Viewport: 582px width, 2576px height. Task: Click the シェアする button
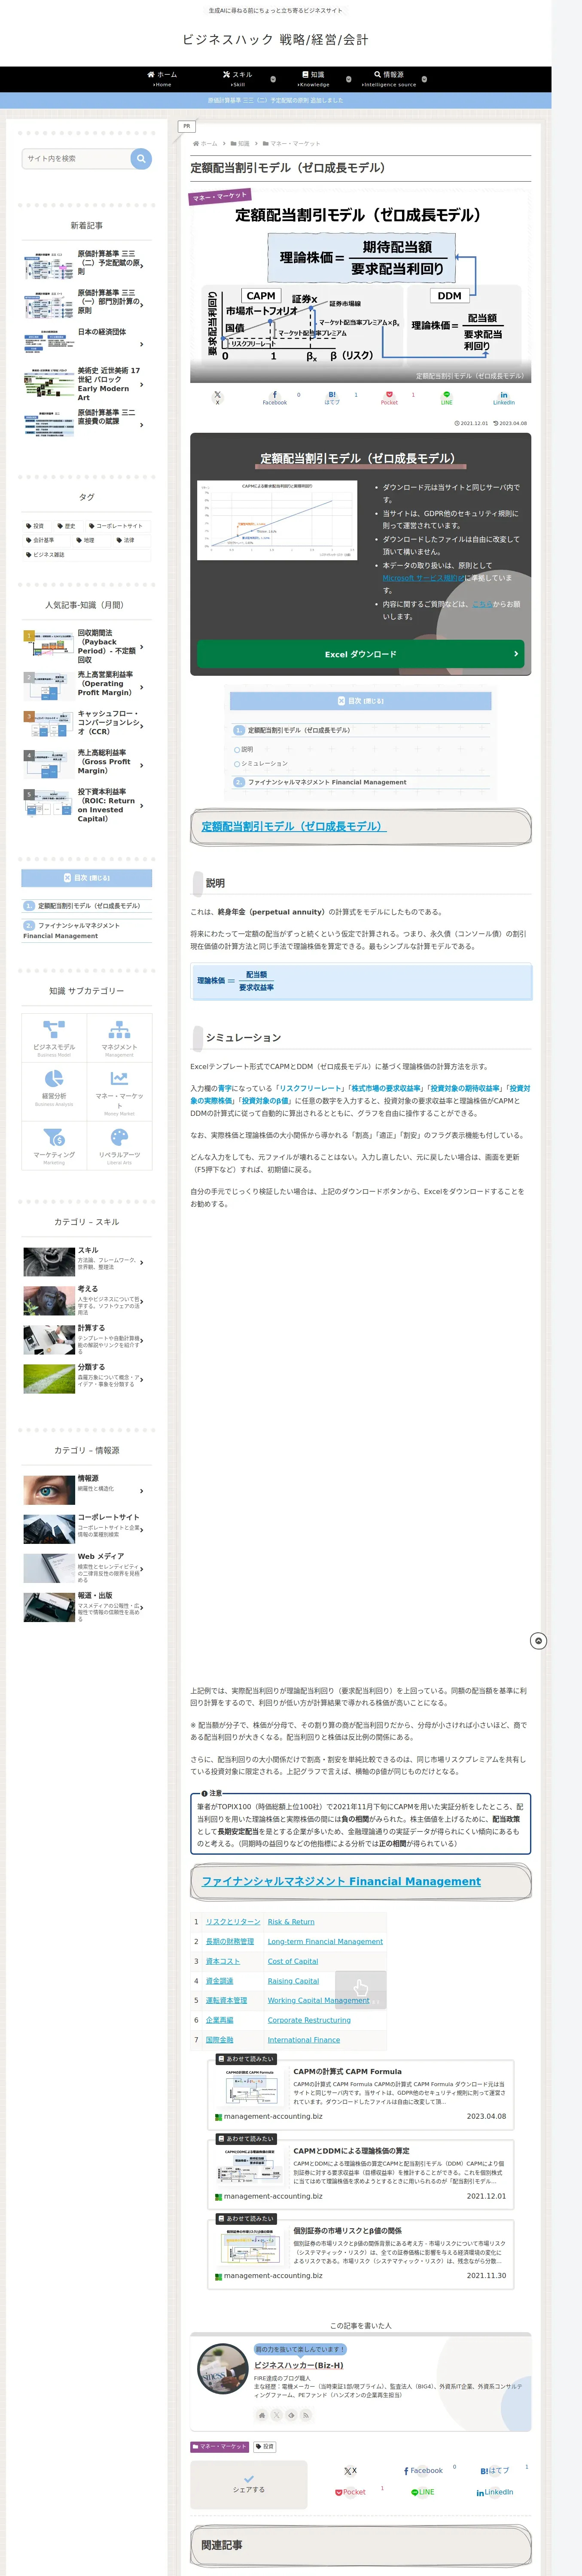249,2485
